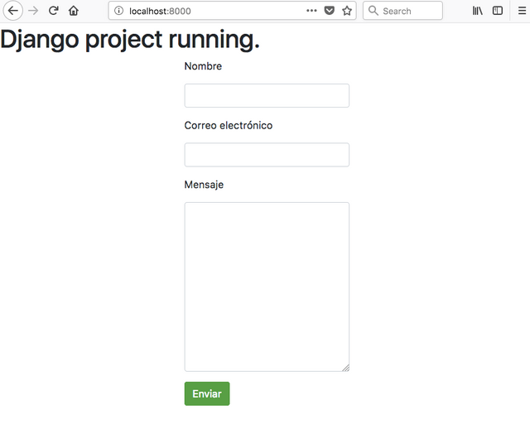Focus the Correo electrónico input field
Image resolution: width=530 pixels, height=424 pixels.
(x=267, y=155)
